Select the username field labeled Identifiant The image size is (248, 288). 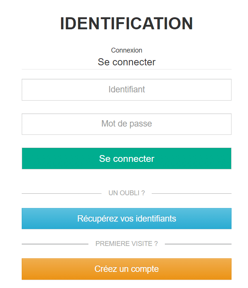tap(127, 90)
